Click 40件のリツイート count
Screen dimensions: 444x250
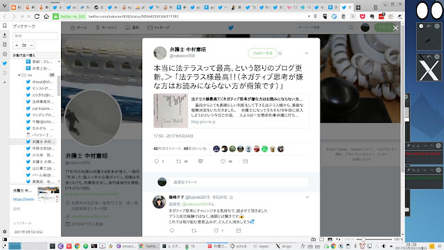coord(167,149)
